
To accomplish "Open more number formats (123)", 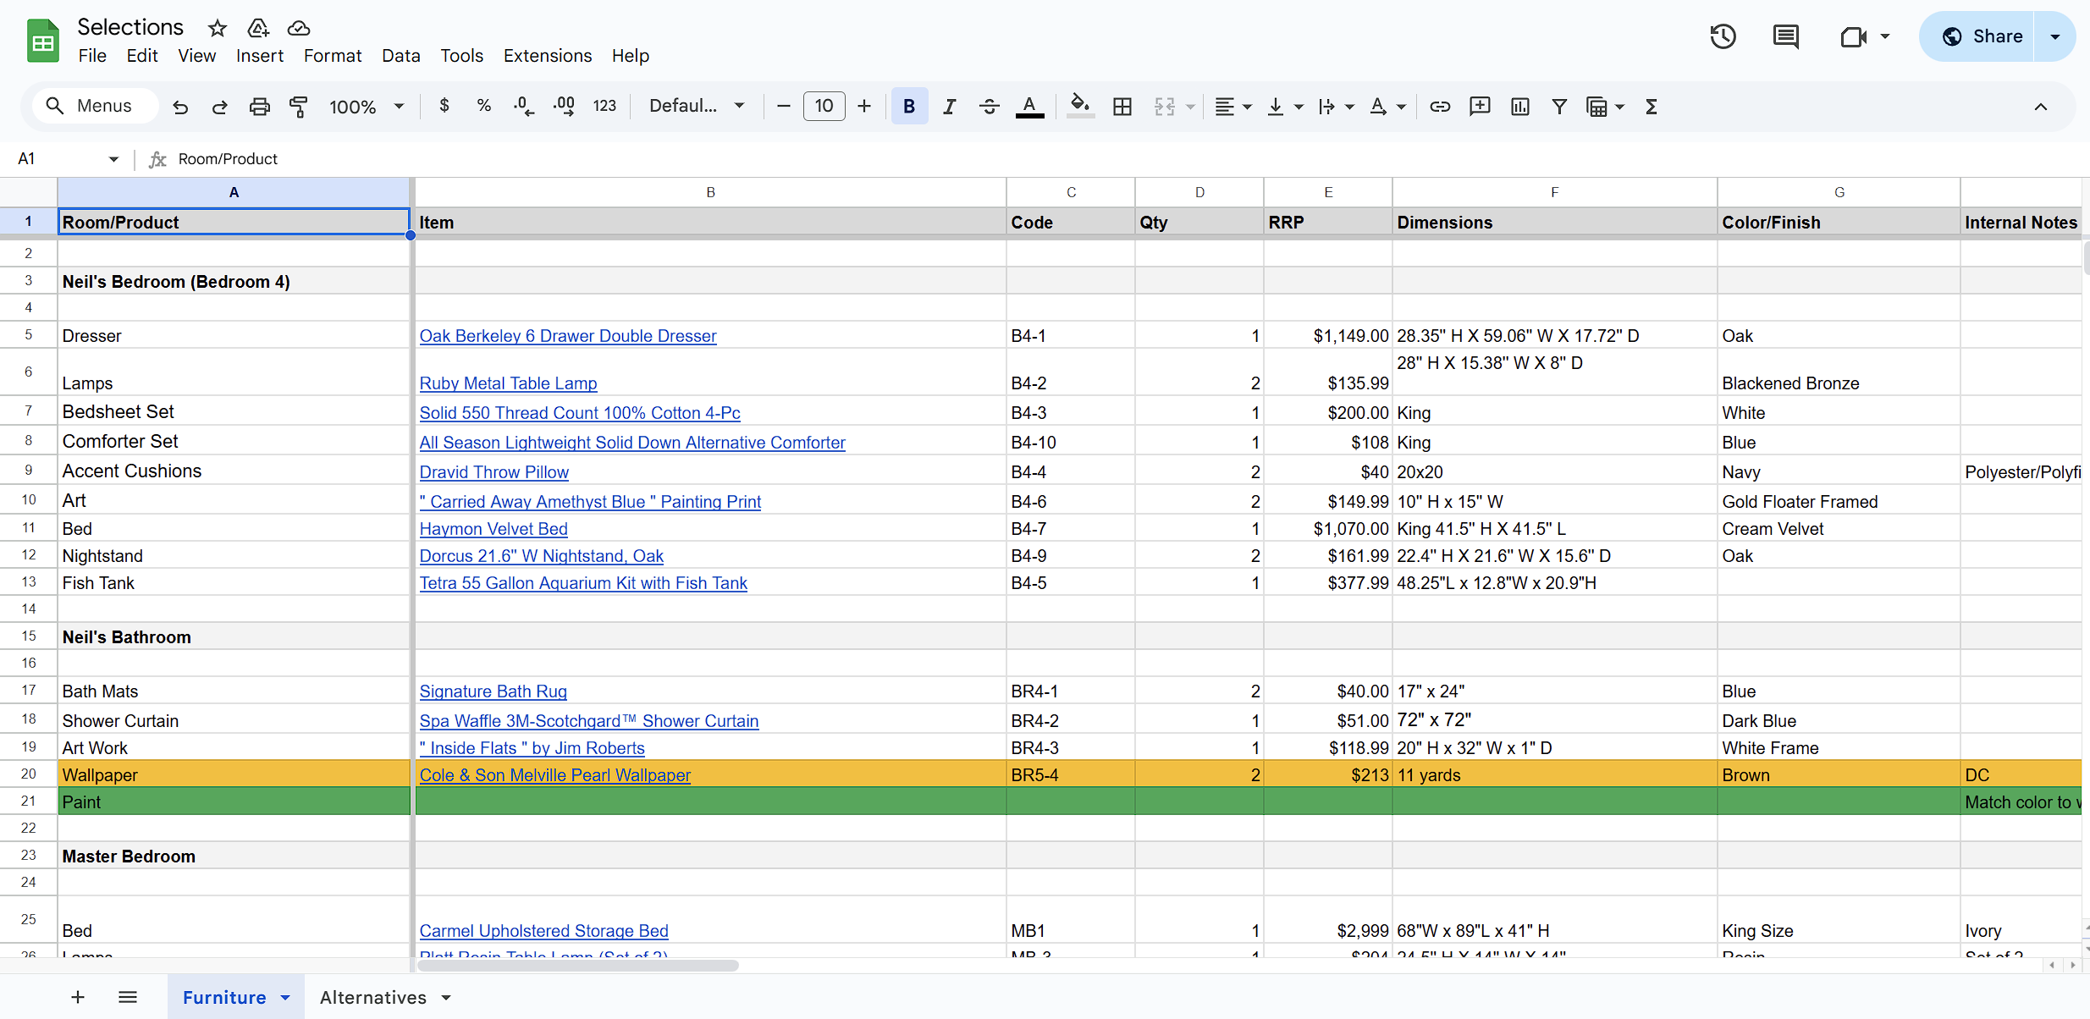I will click(604, 106).
